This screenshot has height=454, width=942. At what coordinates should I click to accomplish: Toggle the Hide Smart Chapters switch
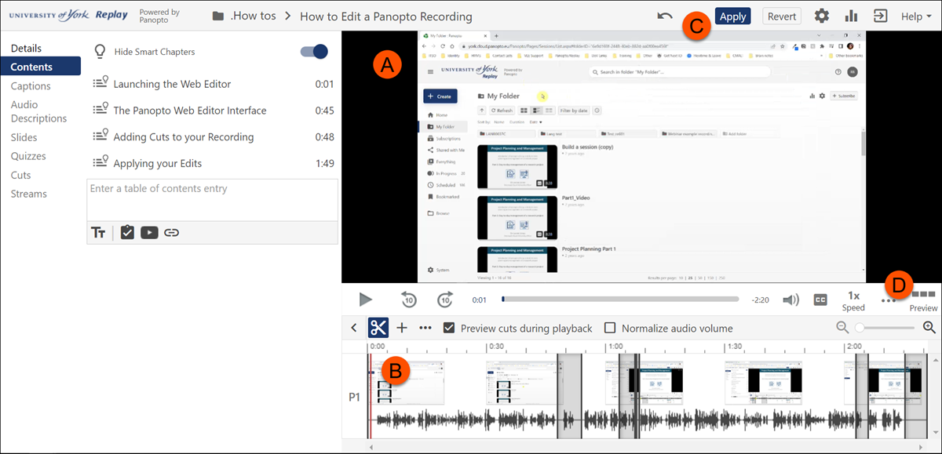coord(314,52)
